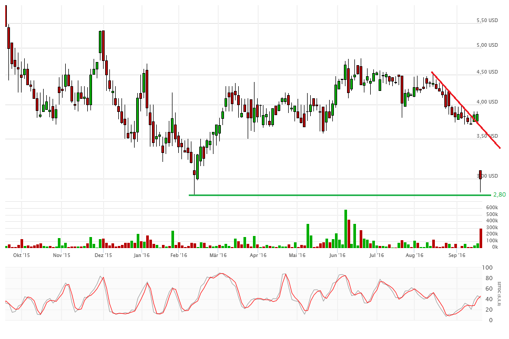The image size is (509, 339).
Task: Select the Feb '16 date label
Action: tap(179, 255)
